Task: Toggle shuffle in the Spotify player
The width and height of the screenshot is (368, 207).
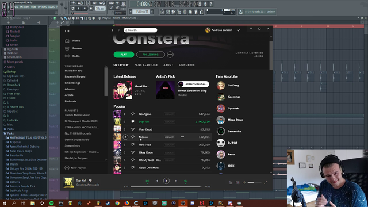Action: (x=147, y=181)
